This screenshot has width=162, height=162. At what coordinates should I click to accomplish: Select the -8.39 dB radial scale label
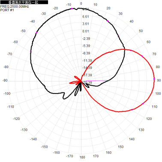coord(86,53)
